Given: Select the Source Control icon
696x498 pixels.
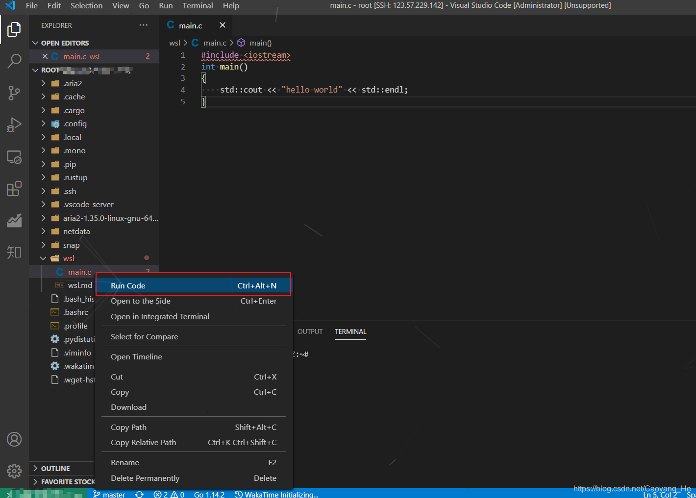Looking at the screenshot, I should coord(14,93).
